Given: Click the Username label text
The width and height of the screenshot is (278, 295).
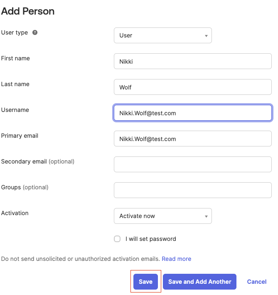Looking at the screenshot, I should coord(15,110).
